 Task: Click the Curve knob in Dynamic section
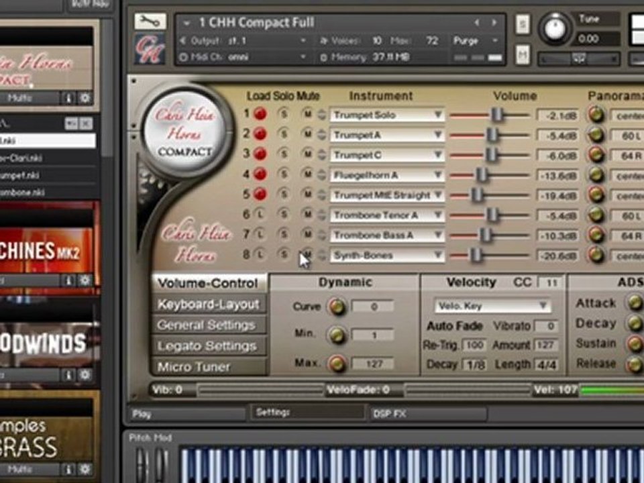tap(336, 307)
